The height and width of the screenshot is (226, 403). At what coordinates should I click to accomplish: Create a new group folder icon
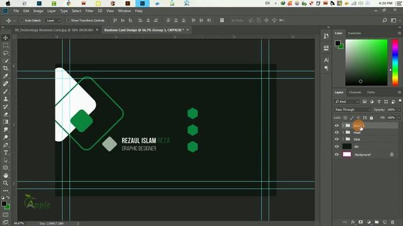[x=377, y=222]
